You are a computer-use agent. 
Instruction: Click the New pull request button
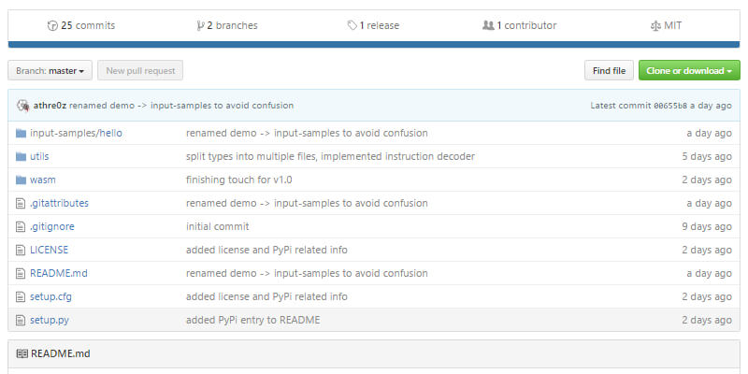[140, 70]
